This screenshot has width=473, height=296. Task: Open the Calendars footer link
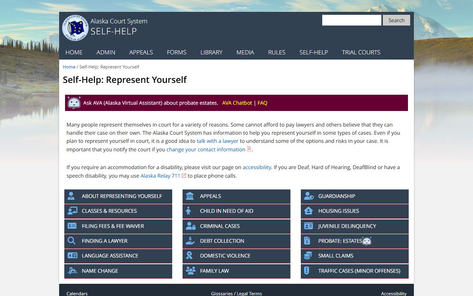click(77, 293)
